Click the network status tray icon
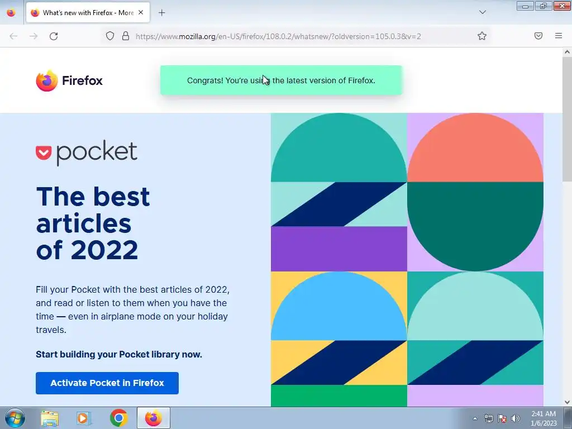Image resolution: width=572 pixels, height=429 pixels. [488, 418]
